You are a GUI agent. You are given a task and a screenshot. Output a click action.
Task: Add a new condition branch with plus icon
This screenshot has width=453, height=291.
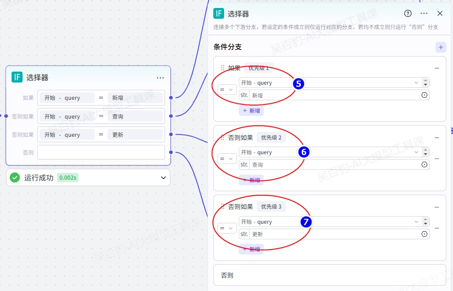click(x=441, y=47)
